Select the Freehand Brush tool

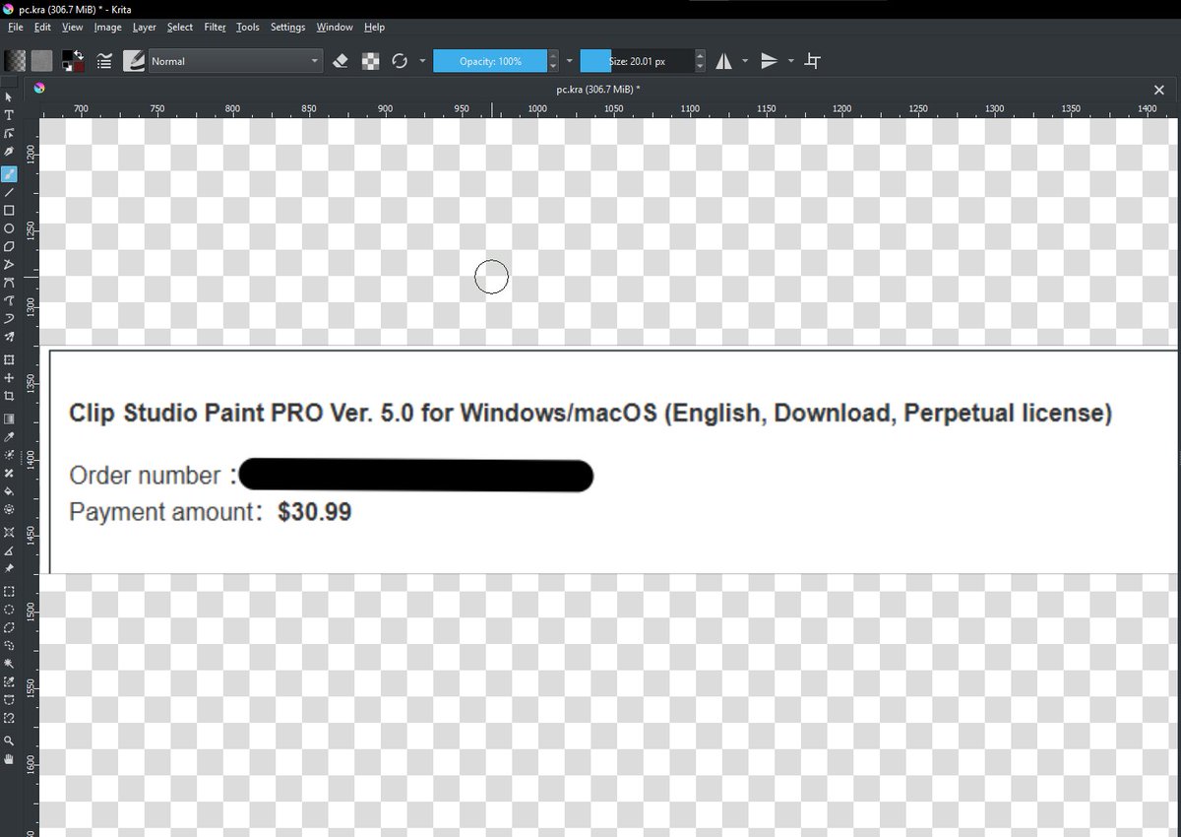(x=9, y=174)
